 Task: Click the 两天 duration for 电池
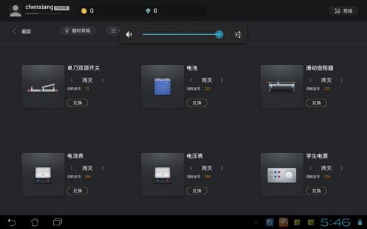pyautogui.click(x=207, y=81)
